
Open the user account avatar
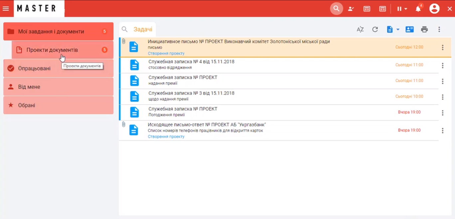pos(434,9)
